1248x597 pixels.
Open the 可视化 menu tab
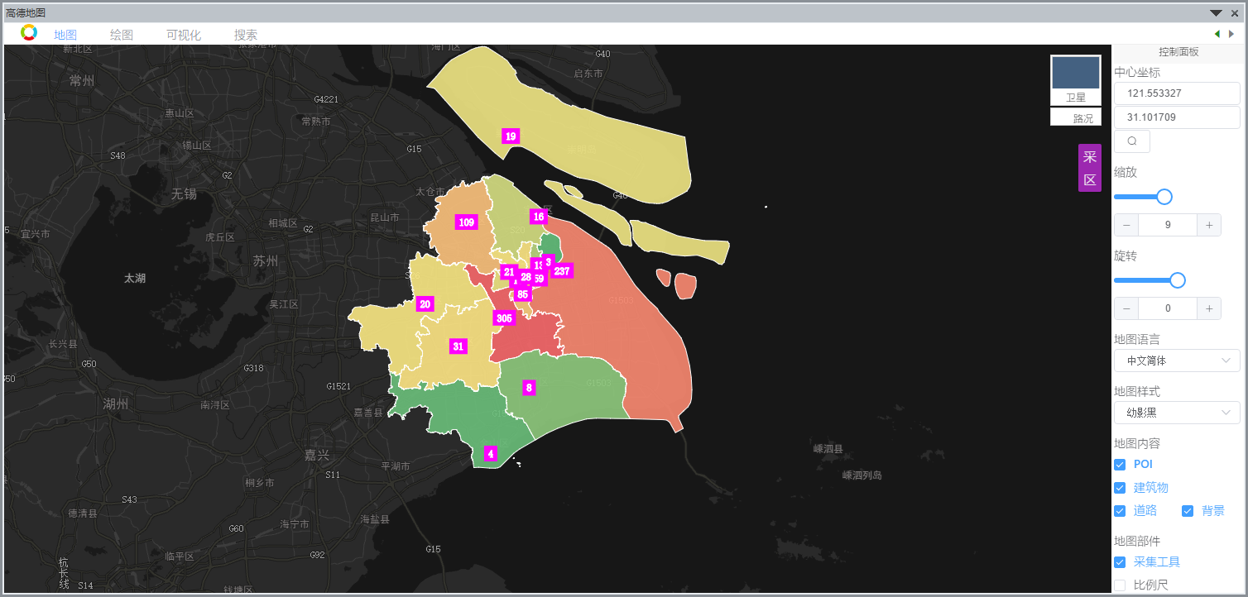click(184, 35)
